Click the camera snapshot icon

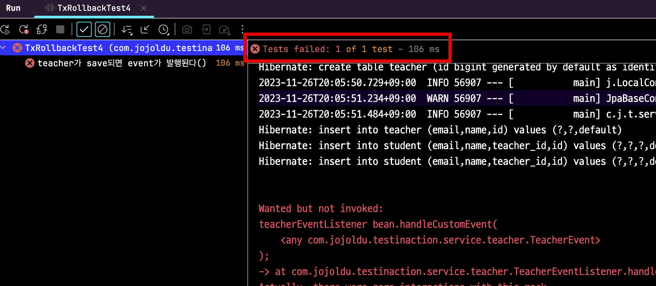pos(187,29)
